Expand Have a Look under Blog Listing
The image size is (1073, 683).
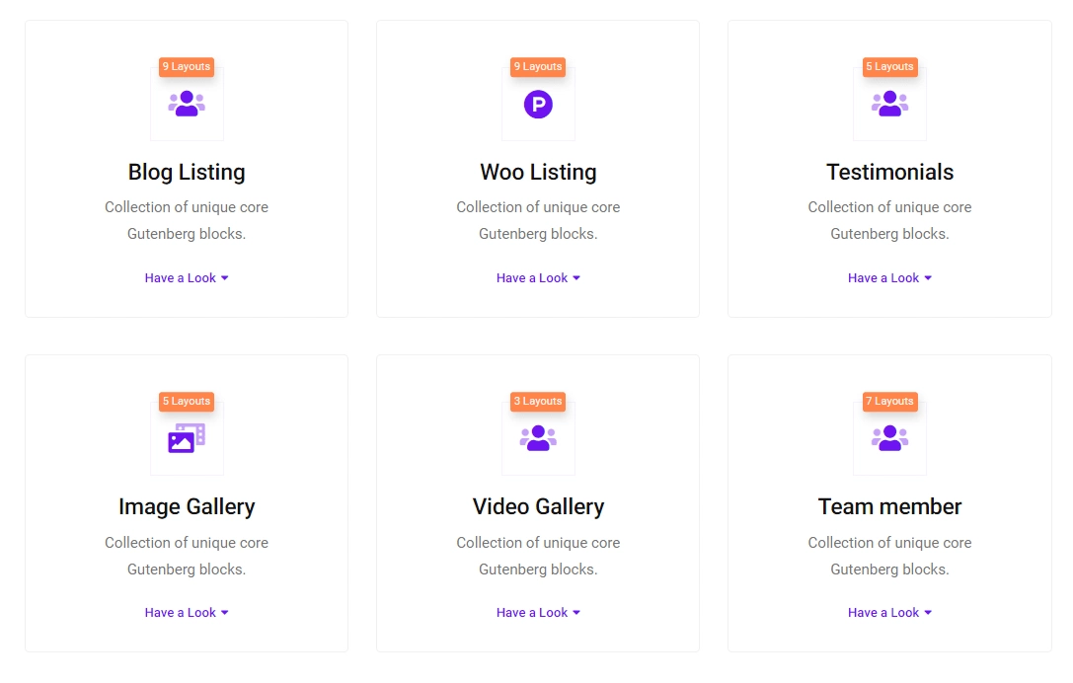coord(187,277)
